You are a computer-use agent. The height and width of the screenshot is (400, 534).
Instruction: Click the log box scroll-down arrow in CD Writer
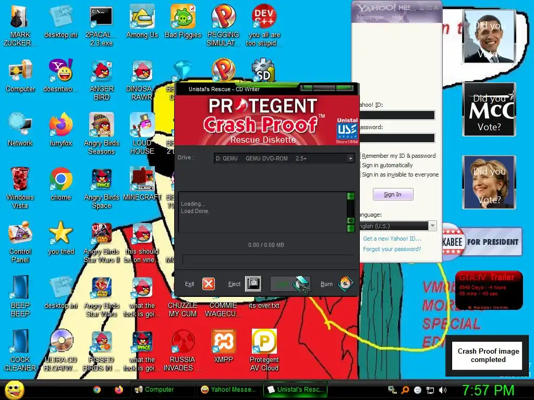[x=350, y=228]
